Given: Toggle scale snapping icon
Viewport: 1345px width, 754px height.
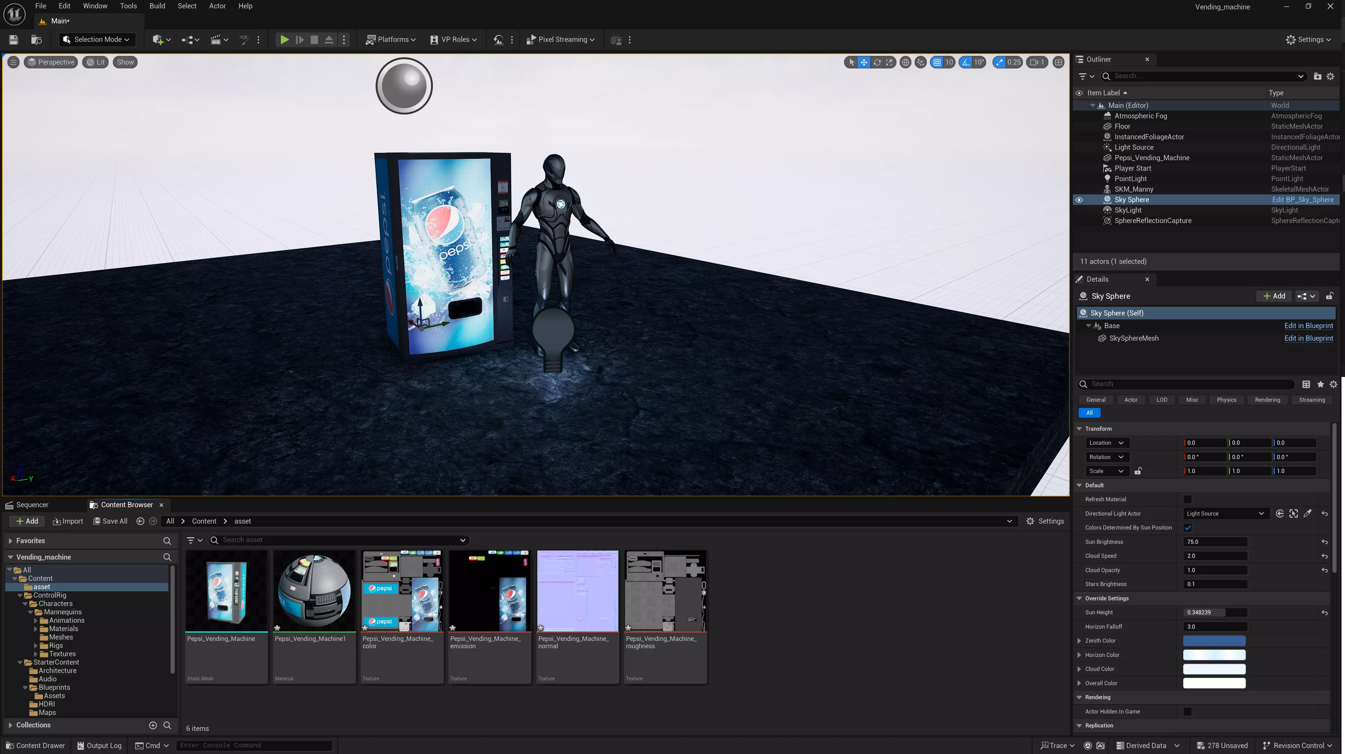Looking at the screenshot, I should 999,62.
